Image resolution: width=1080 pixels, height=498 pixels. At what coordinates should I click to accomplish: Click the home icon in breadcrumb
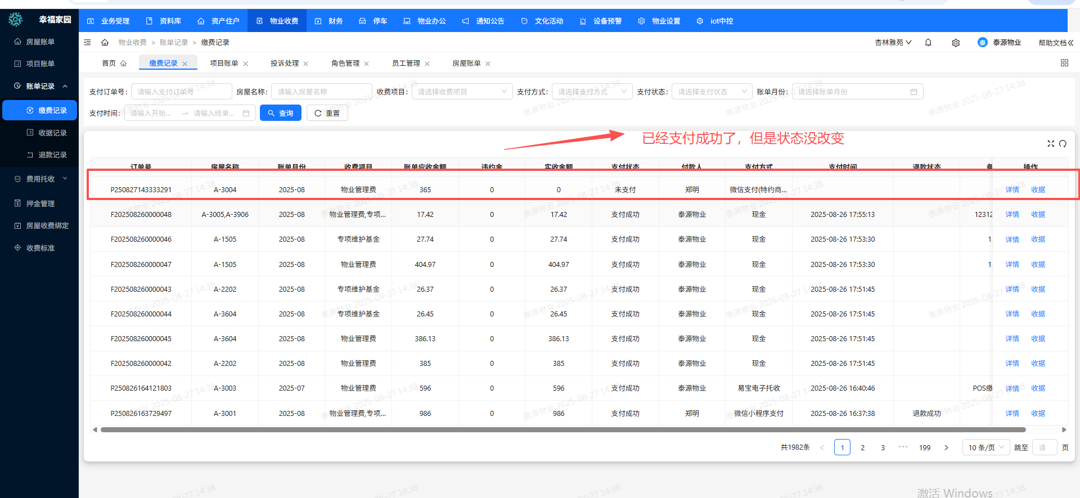point(105,43)
